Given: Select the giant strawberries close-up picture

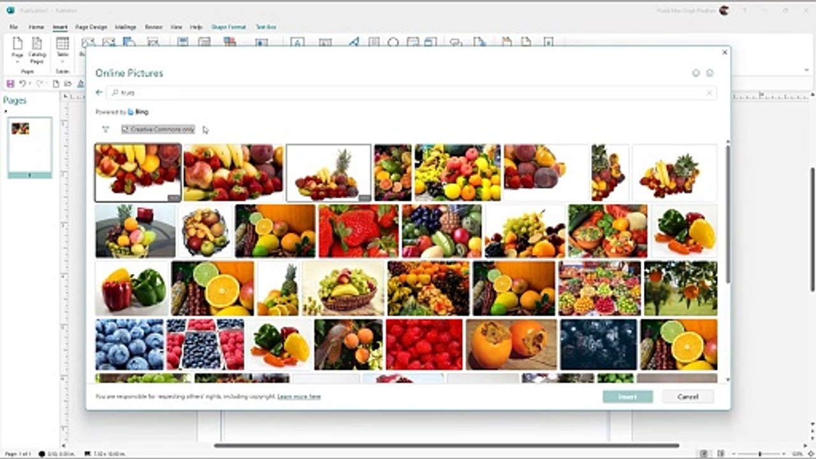Looking at the screenshot, I should (x=358, y=231).
